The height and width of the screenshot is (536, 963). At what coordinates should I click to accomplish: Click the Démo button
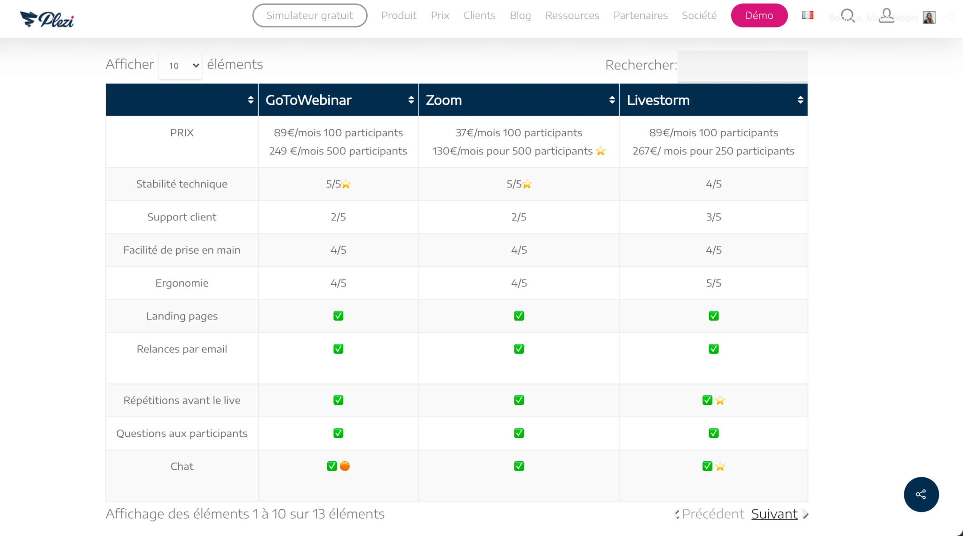coord(759,15)
